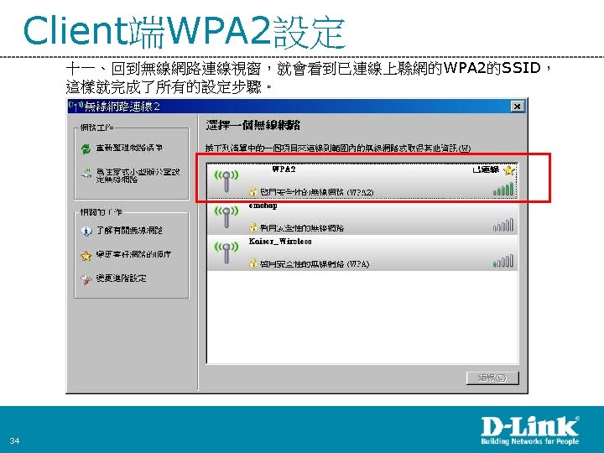
Task: Select the Kaiser_Wireless antenna icon
Action: 226,253
